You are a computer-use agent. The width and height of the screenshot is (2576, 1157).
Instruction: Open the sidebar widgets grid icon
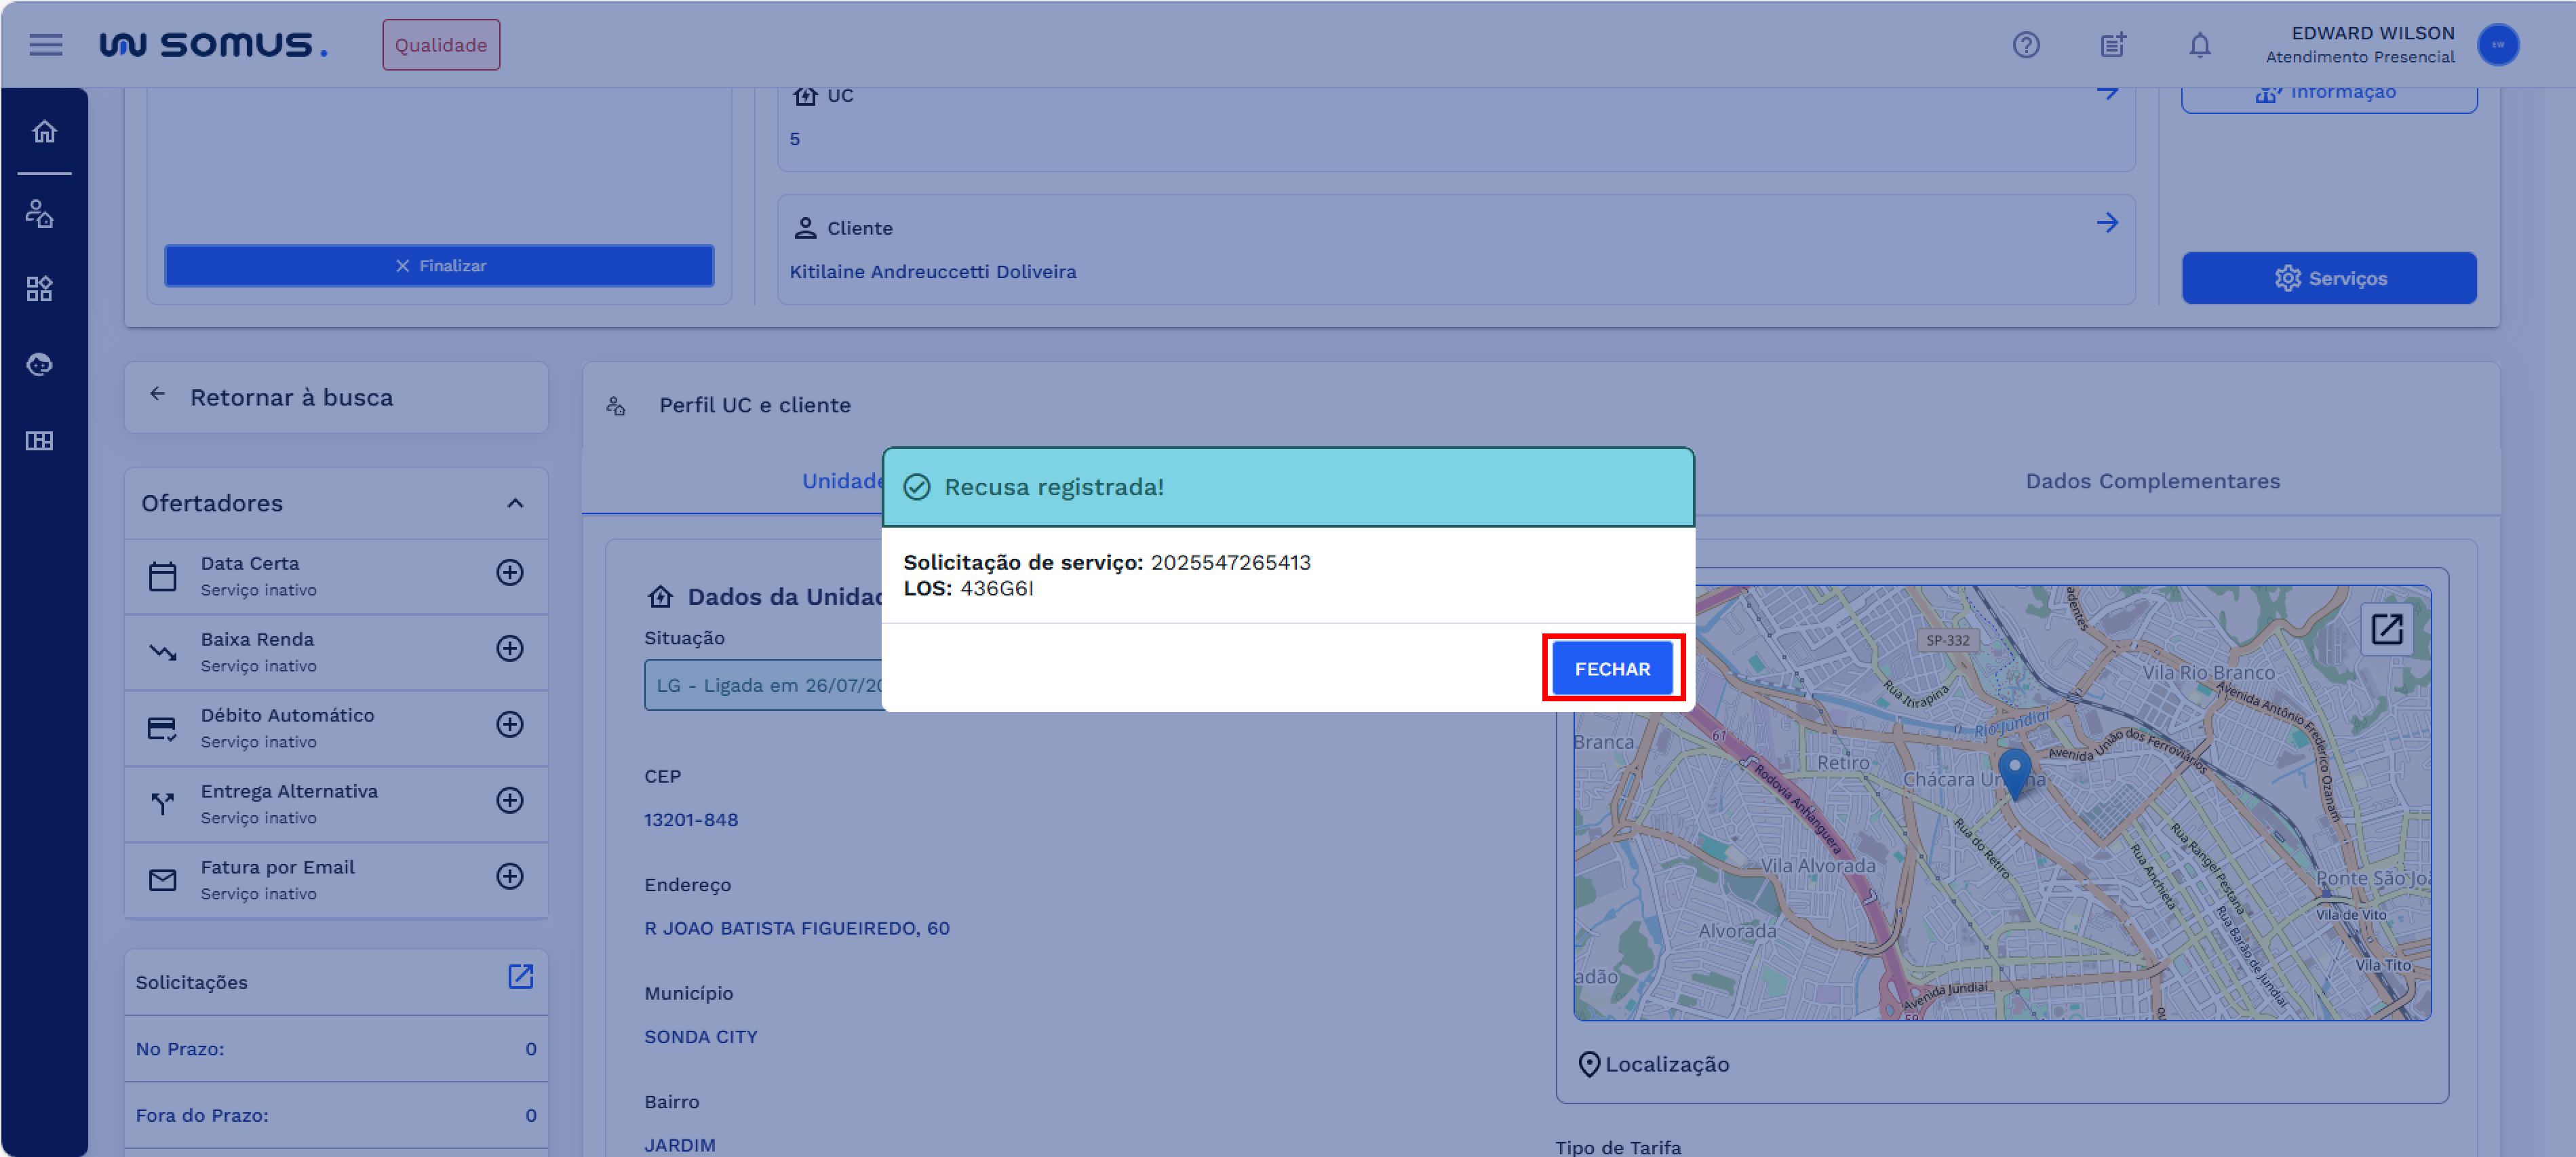[40, 289]
